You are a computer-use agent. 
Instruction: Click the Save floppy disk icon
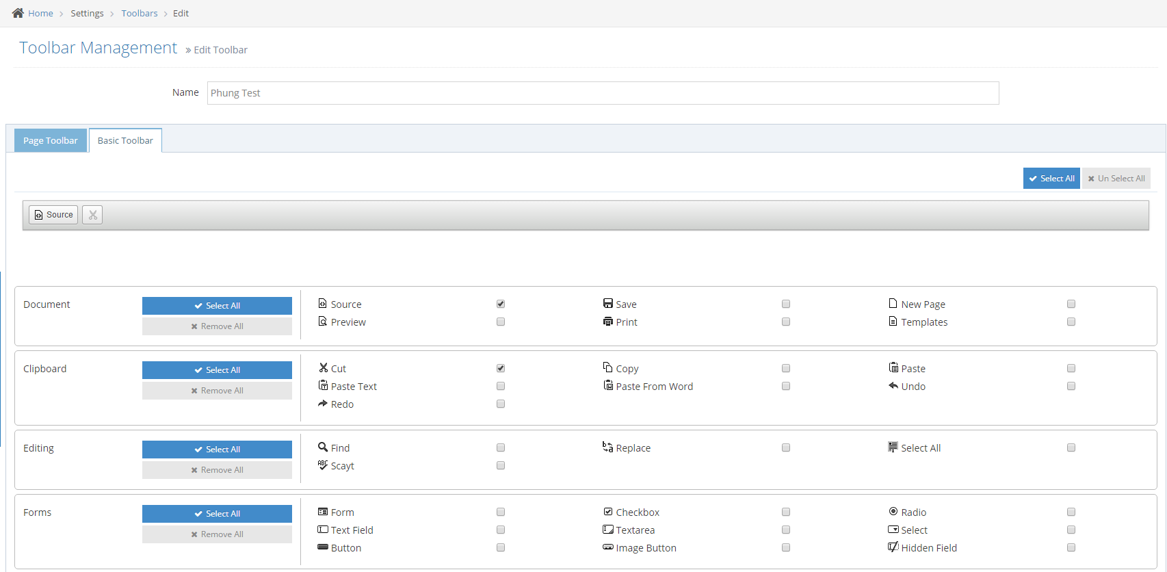(x=608, y=303)
